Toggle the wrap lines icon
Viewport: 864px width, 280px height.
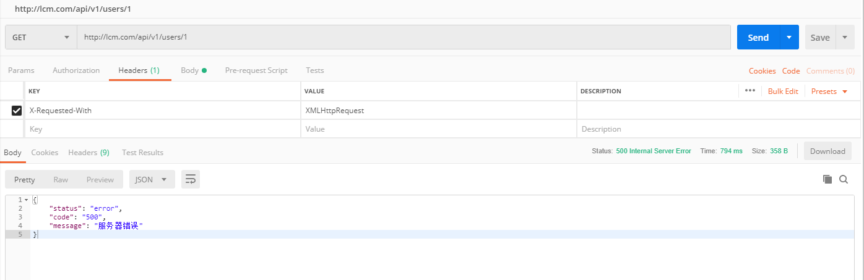point(191,179)
